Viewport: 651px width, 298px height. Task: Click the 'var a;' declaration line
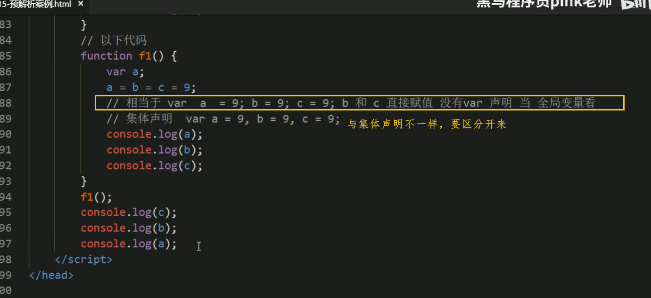[125, 71]
